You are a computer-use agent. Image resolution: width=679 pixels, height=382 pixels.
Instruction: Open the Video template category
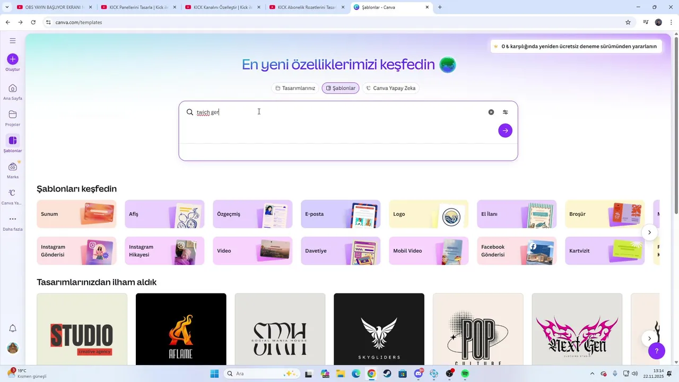coord(253,250)
